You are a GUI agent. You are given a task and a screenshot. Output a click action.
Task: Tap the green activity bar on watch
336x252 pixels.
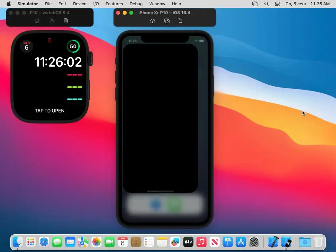[x=74, y=87]
